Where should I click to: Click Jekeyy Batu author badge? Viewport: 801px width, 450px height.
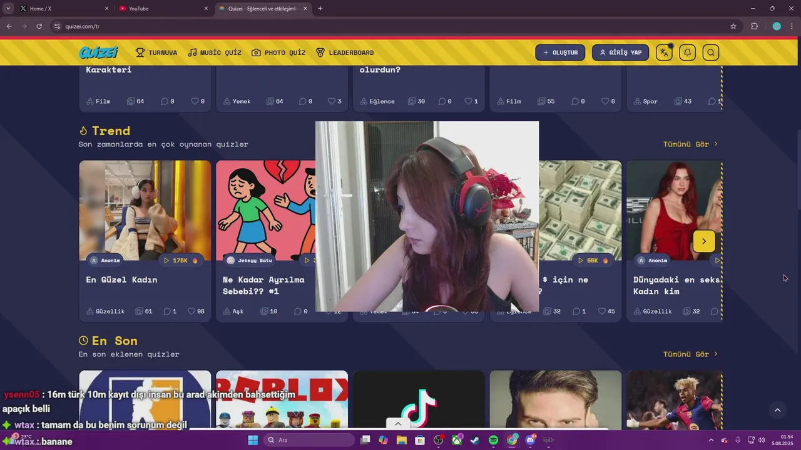[x=249, y=260]
